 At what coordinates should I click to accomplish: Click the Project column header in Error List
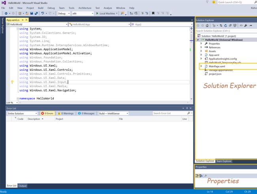(59, 119)
